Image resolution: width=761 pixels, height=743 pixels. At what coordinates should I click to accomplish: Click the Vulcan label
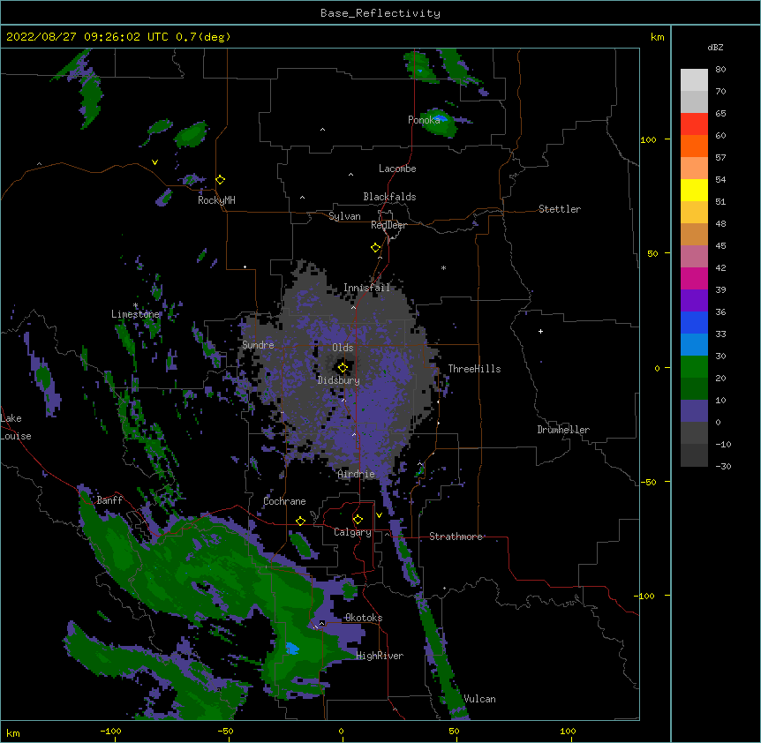pos(479,699)
